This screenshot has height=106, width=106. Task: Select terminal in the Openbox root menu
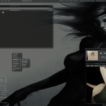16,54
